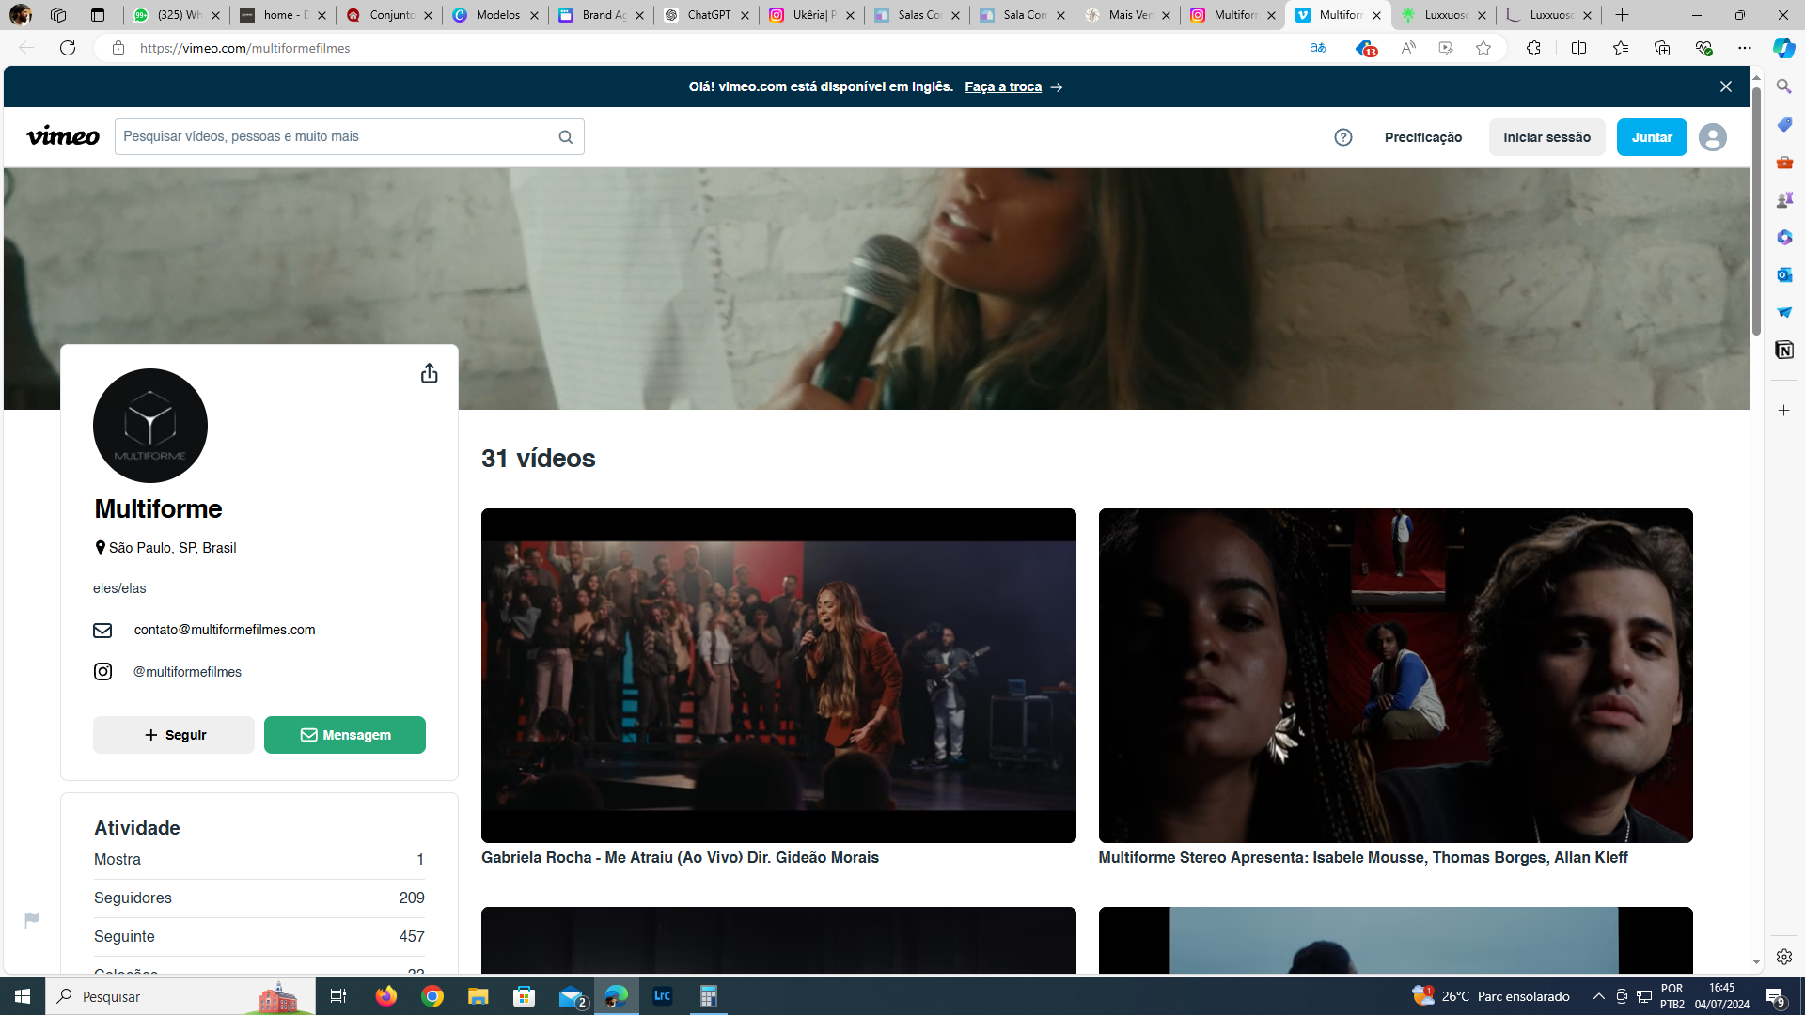Open the taskbar clock and date
The image size is (1805, 1015).
click(1722, 996)
